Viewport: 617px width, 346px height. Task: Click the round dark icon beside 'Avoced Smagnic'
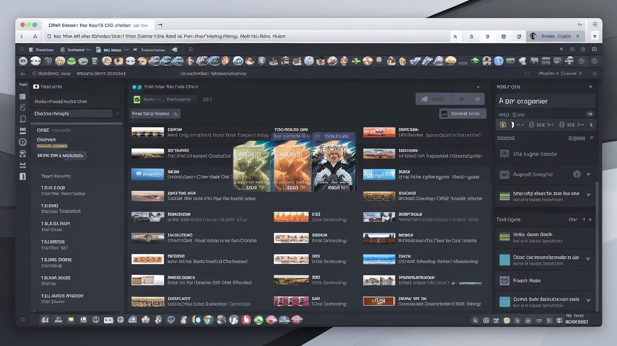click(x=577, y=174)
